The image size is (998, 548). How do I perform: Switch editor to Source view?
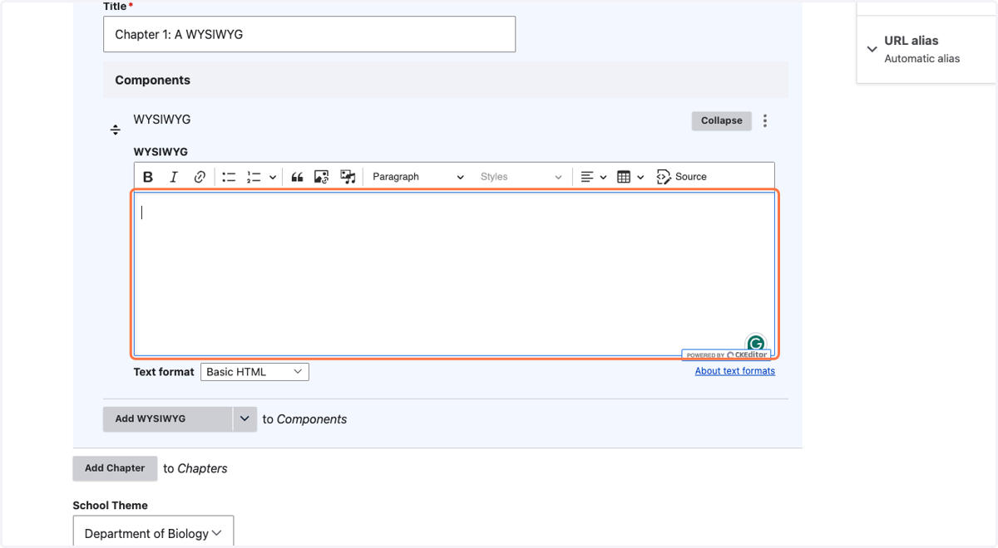point(682,177)
